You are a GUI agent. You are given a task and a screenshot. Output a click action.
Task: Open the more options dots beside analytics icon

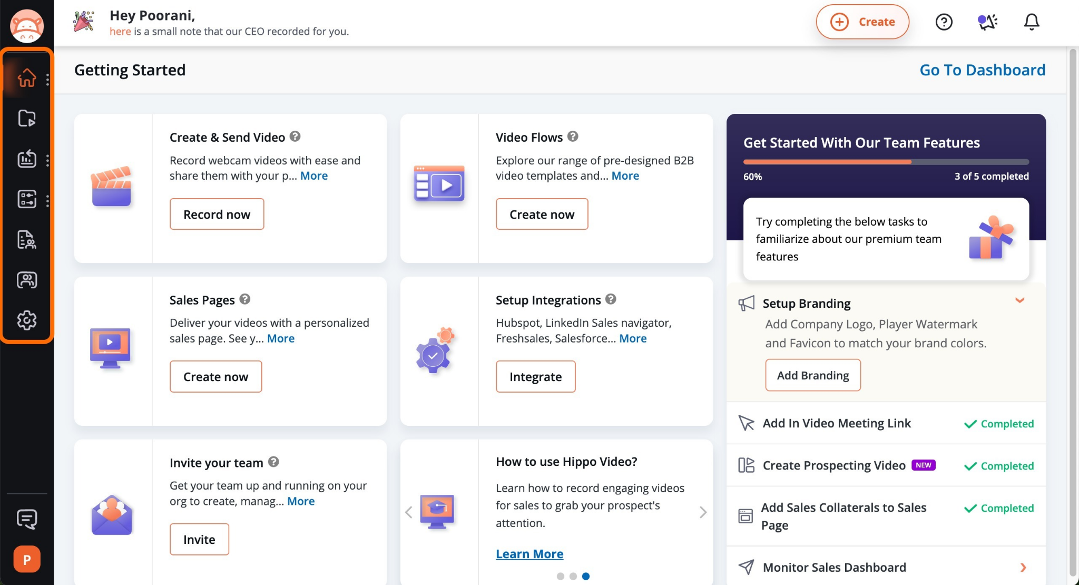click(47, 160)
